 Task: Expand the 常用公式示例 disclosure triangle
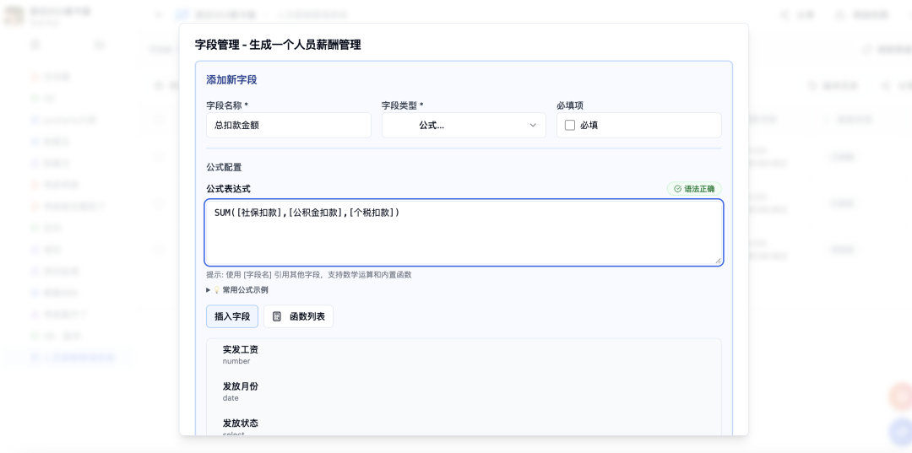pyautogui.click(x=209, y=290)
